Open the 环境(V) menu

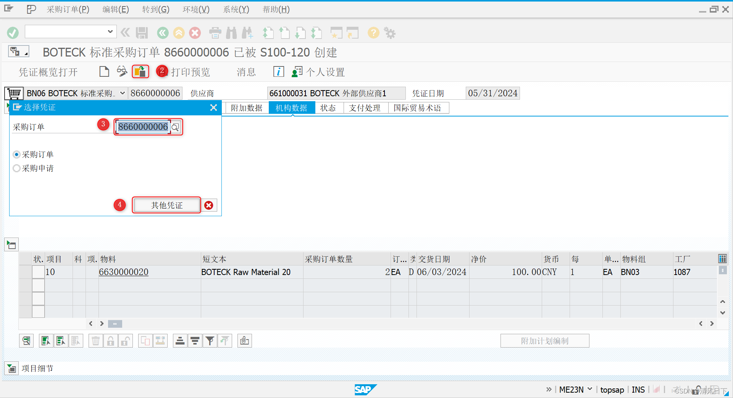(x=196, y=9)
